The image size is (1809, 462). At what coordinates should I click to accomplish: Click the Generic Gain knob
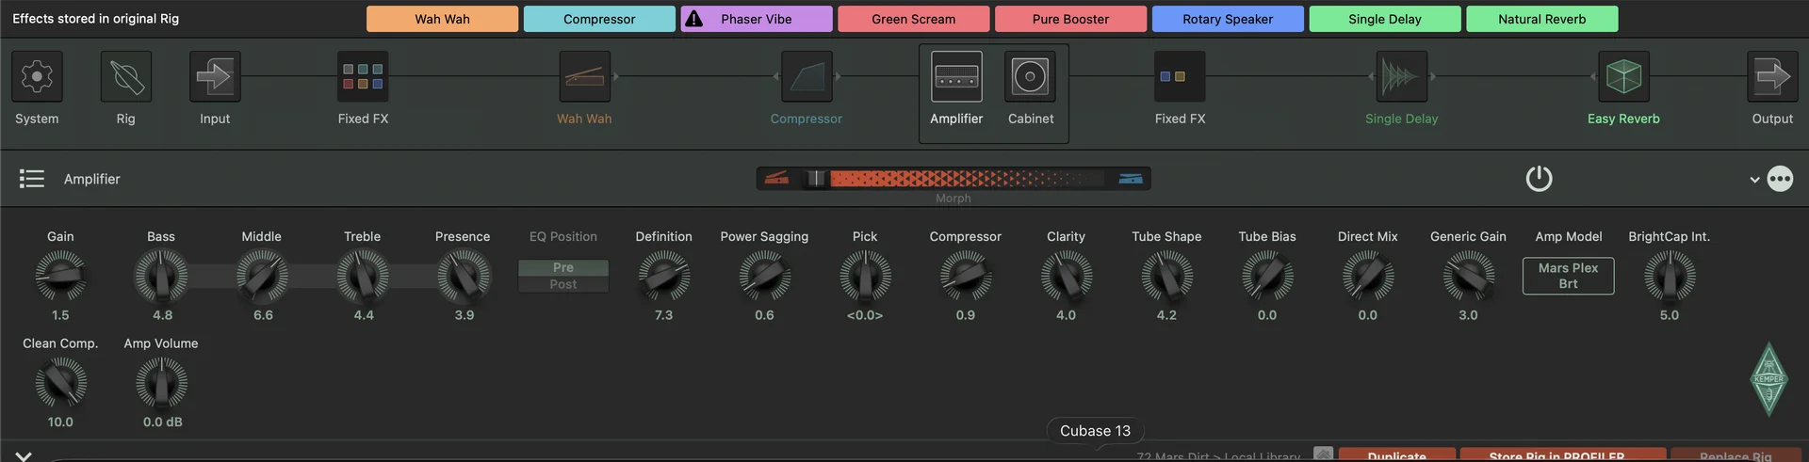(1468, 277)
